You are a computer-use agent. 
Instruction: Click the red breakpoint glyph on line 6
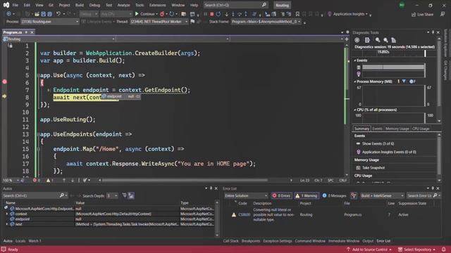pos(5,82)
